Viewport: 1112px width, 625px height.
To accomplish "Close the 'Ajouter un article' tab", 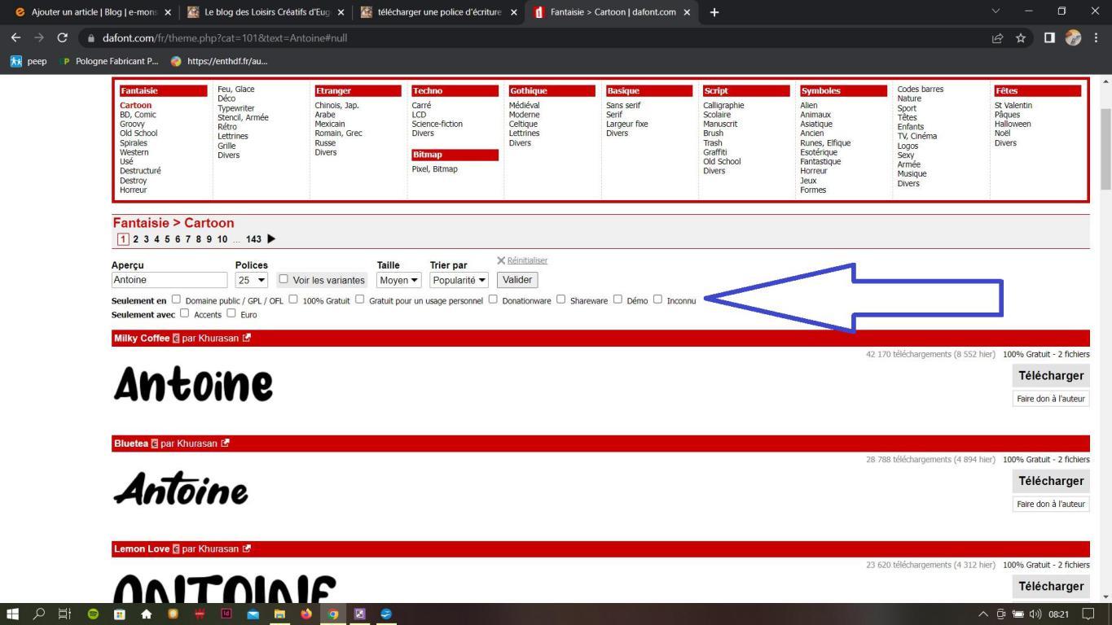I will (168, 12).
